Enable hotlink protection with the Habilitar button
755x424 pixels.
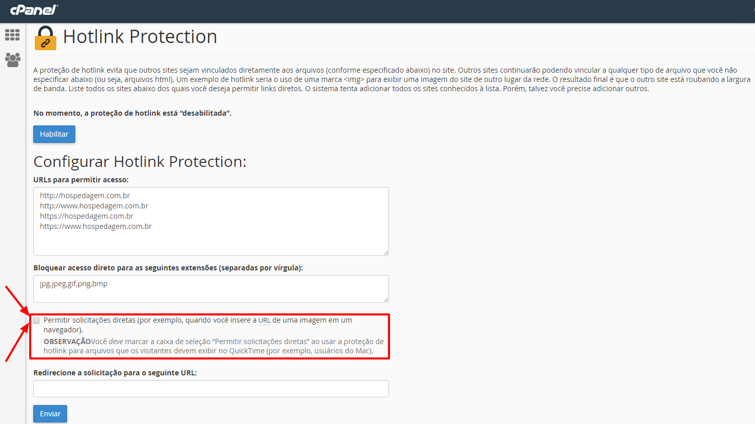tap(54, 134)
